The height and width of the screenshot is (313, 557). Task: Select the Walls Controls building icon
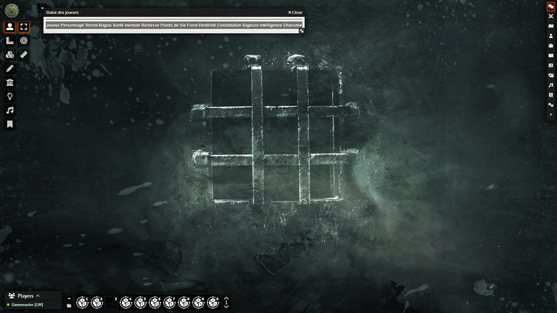point(9,82)
